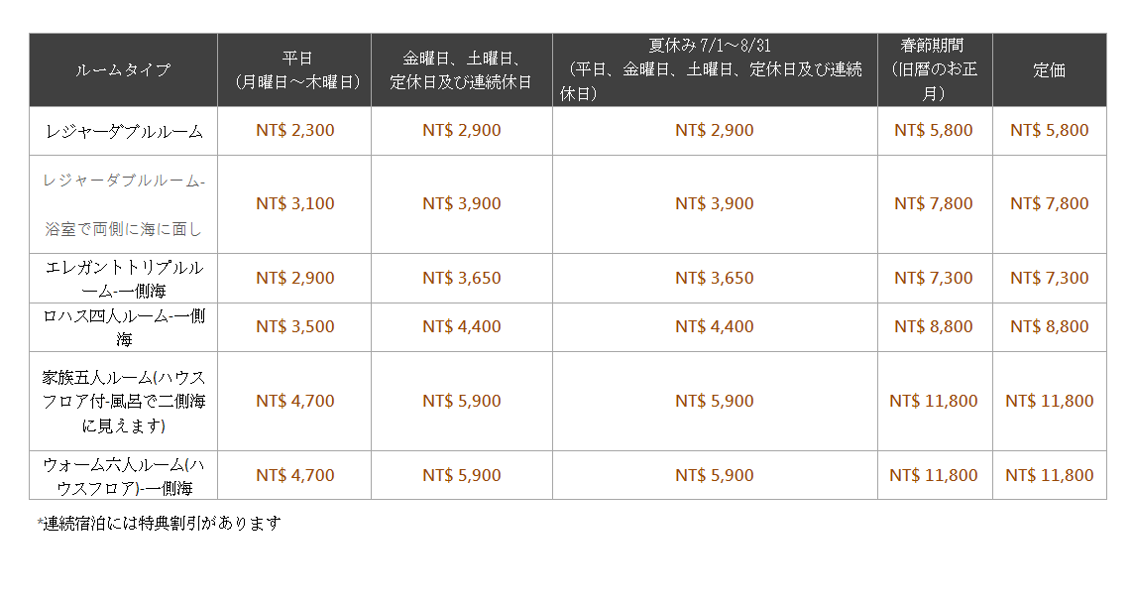Open the 家族五人ルーム room name
Screen dimensions: 1133x606
pyautogui.click(x=124, y=402)
